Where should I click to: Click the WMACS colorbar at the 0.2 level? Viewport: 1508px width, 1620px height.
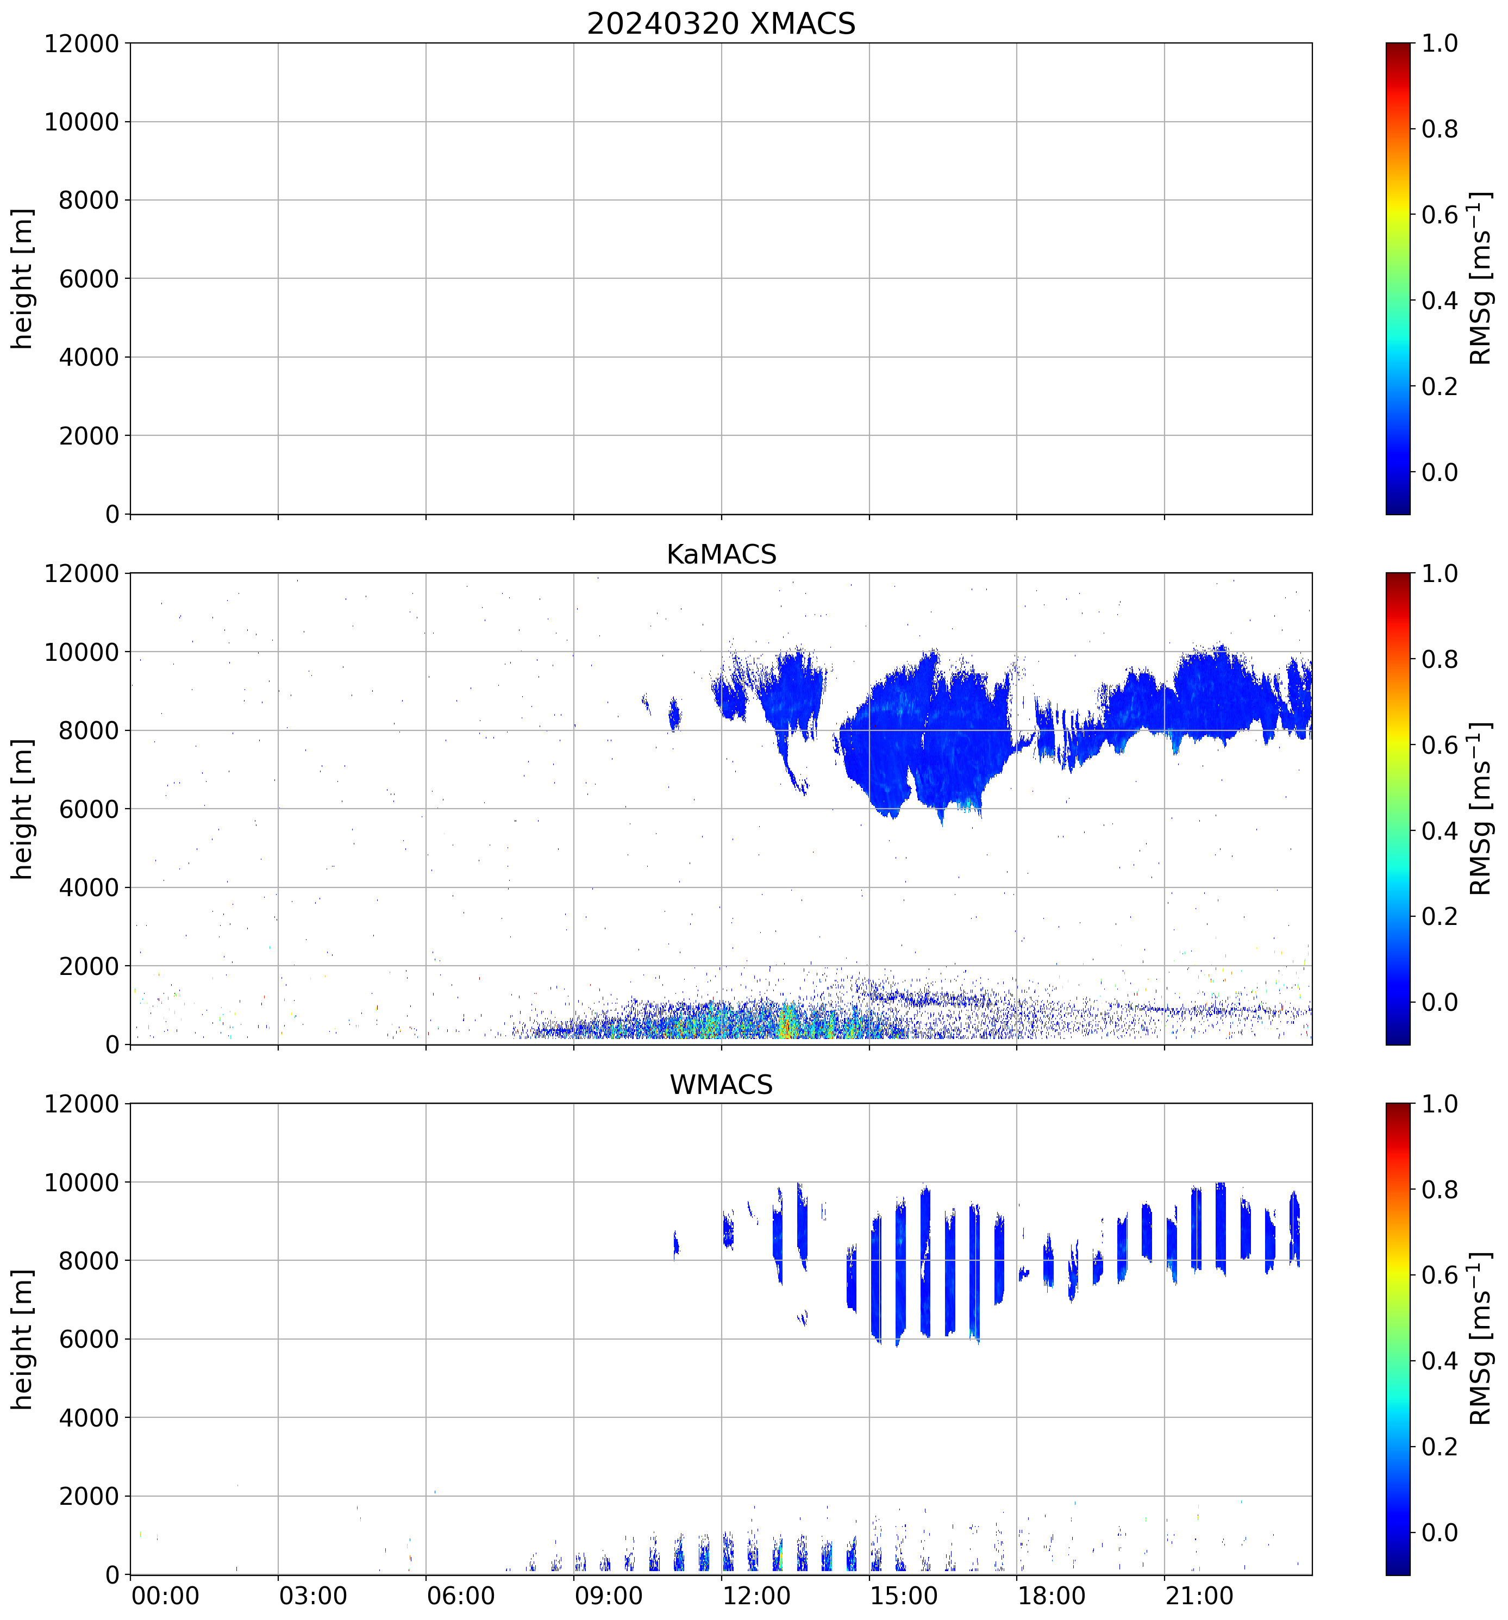click(x=1397, y=1447)
